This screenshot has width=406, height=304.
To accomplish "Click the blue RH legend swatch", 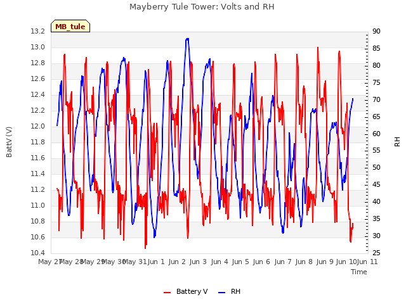I will pos(222,292).
